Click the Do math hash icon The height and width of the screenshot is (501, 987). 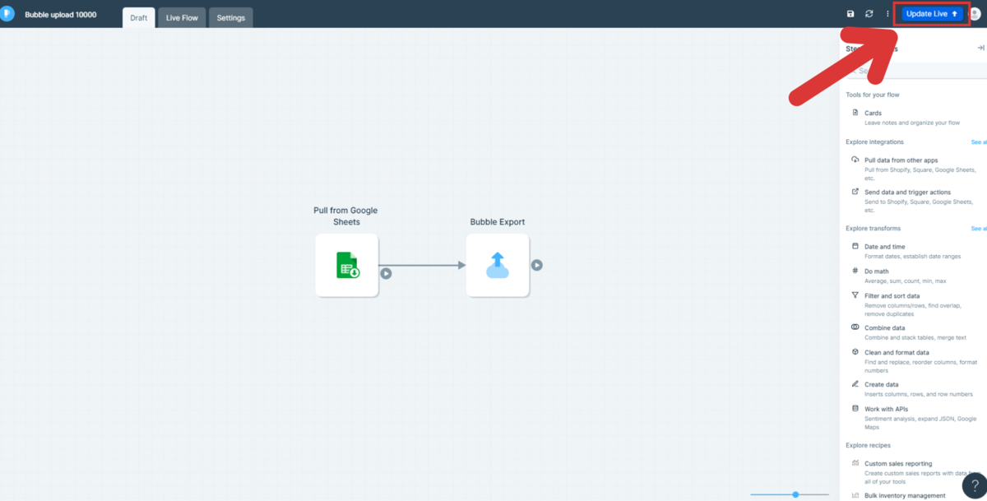click(x=855, y=271)
